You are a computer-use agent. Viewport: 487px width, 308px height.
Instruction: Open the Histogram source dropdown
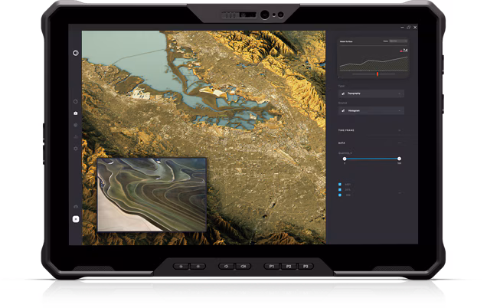[371, 110]
